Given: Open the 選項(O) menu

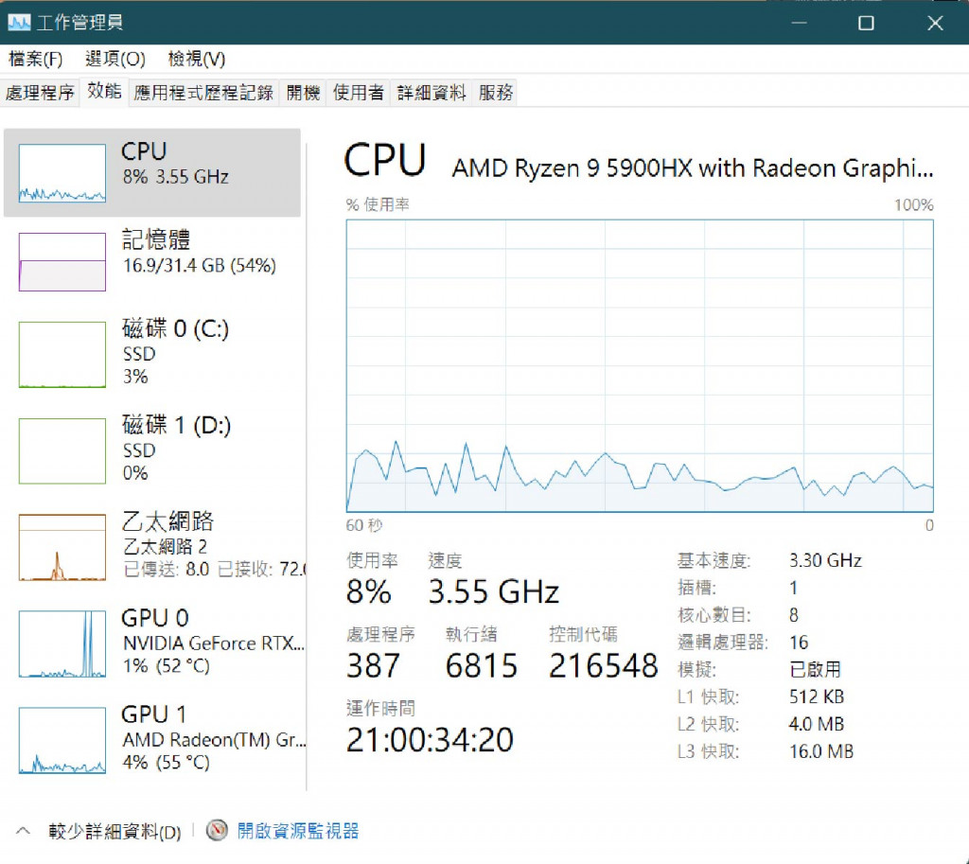Looking at the screenshot, I should [115, 59].
